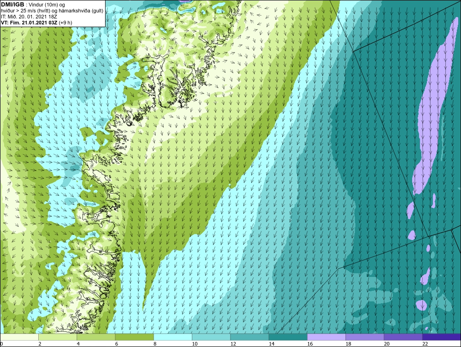This screenshot has height=347, width=461.
Task: Click the 'DMI/IGB' title text
Action: click(x=12, y=5)
